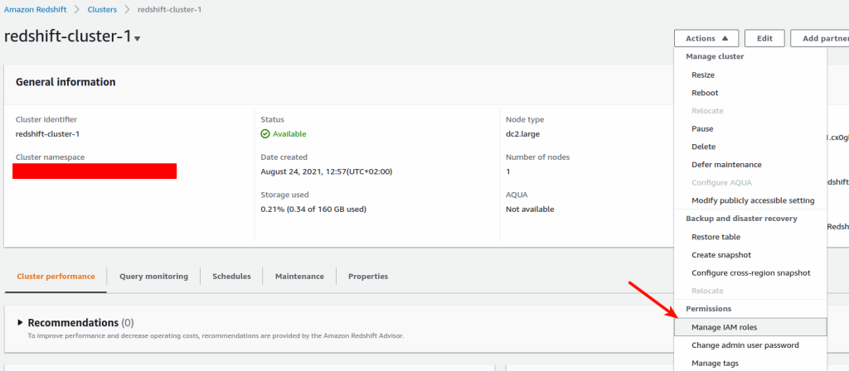Image resolution: width=849 pixels, height=371 pixels.
Task: Open the Schedules tab
Action: 232,277
